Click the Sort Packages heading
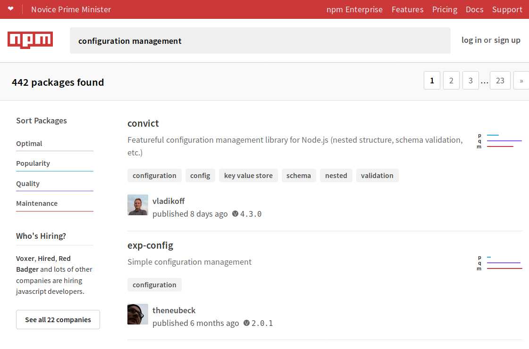 click(x=42, y=121)
